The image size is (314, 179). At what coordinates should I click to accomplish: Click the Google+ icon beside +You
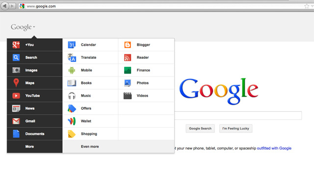coord(16,45)
